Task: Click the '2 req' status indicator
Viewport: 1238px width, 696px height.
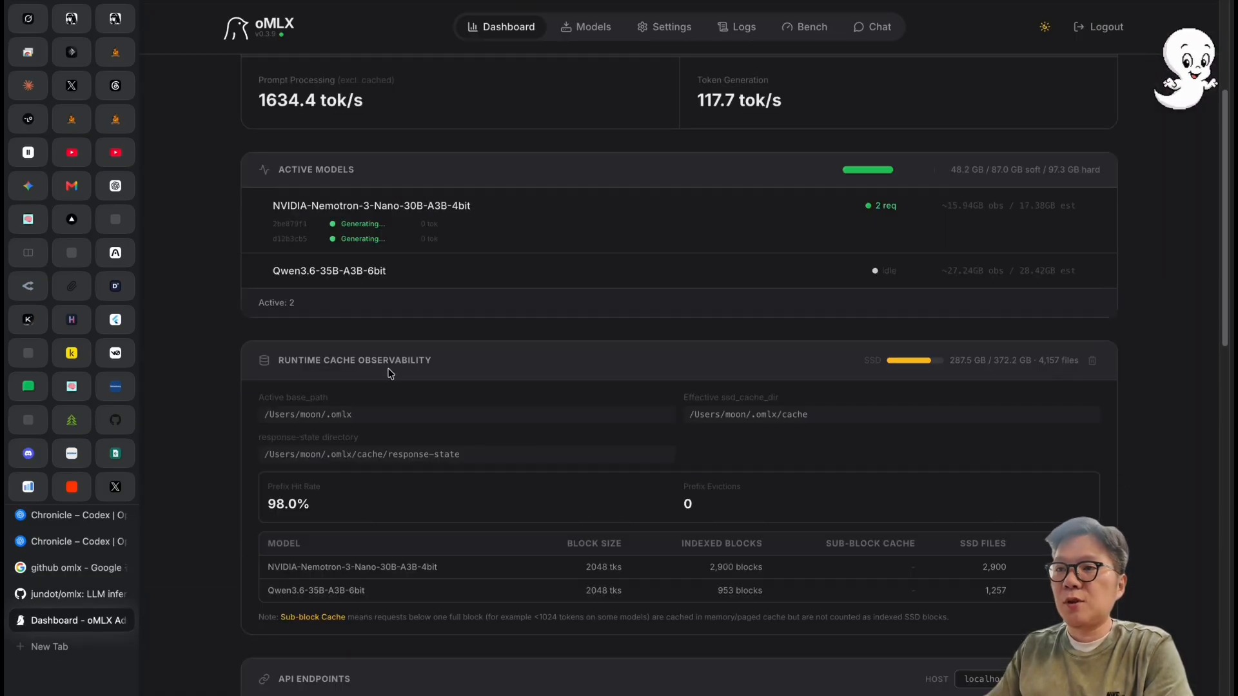Action: coord(881,206)
